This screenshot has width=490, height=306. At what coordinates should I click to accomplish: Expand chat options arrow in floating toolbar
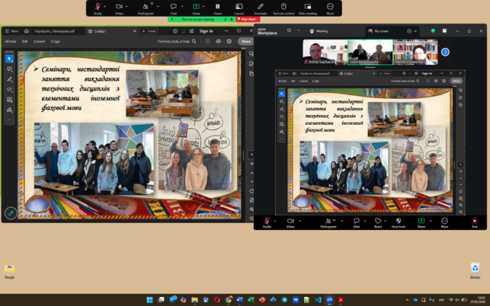coord(182,6)
